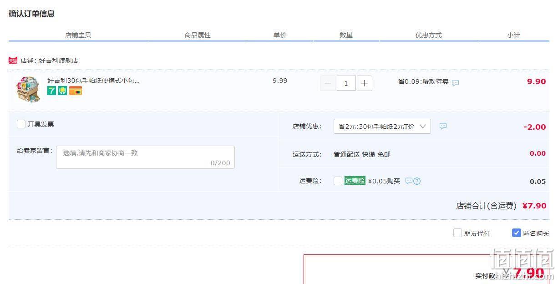Click the 数量 column header
Image resolution: width=558 pixels, height=284 pixels.
pos(346,35)
